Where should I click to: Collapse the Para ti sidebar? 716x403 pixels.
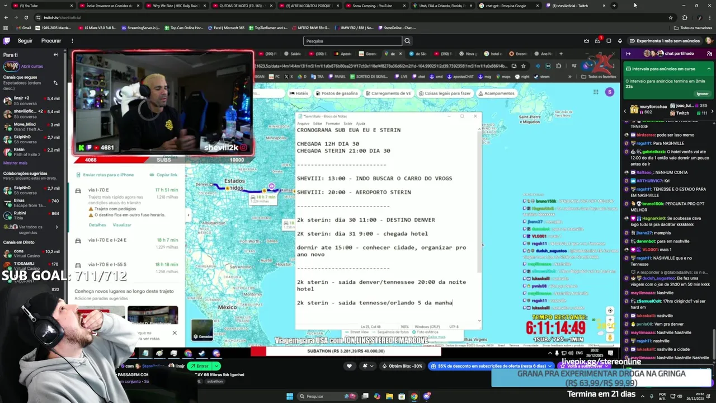tap(56, 55)
